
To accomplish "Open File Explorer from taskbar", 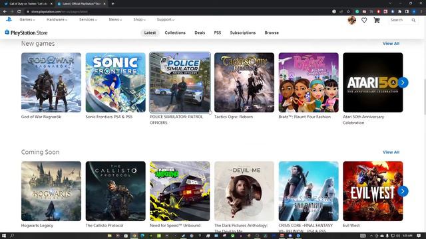I will (109, 236).
